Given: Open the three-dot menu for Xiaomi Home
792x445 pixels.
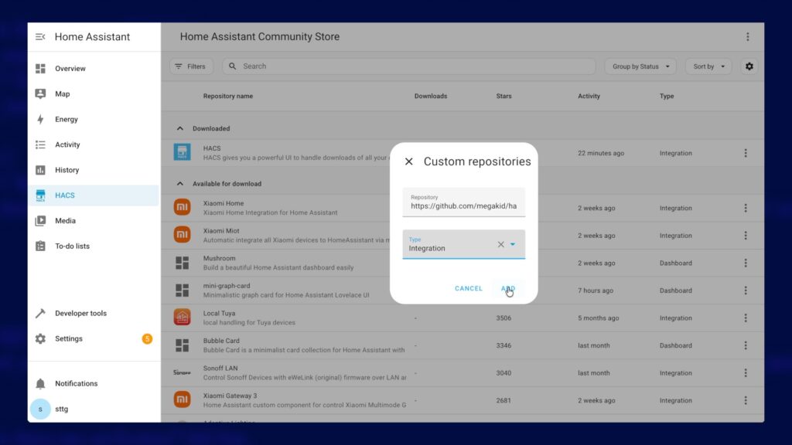Looking at the screenshot, I should click(x=746, y=208).
